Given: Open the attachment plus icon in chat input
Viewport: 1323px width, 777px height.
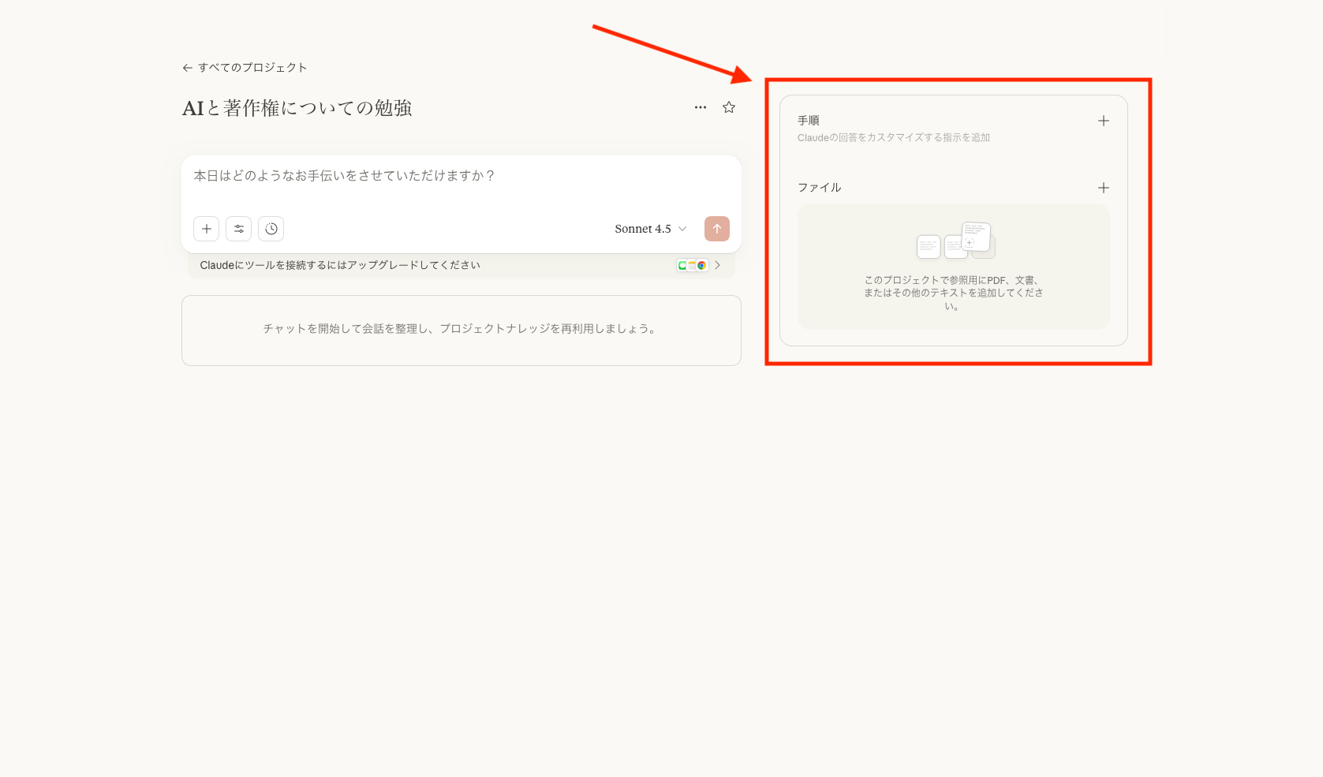Looking at the screenshot, I should pyautogui.click(x=206, y=229).
